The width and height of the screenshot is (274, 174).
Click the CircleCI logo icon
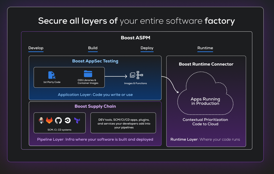click(x=67, y=120)
